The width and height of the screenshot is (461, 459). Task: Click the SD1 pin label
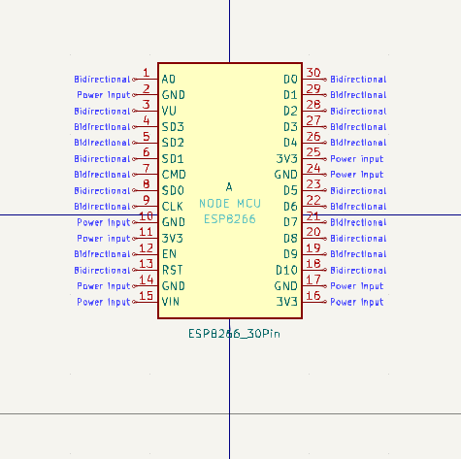[x=173, y=159]
